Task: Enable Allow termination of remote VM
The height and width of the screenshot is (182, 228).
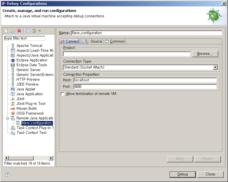Action: [x=63, y=94]
